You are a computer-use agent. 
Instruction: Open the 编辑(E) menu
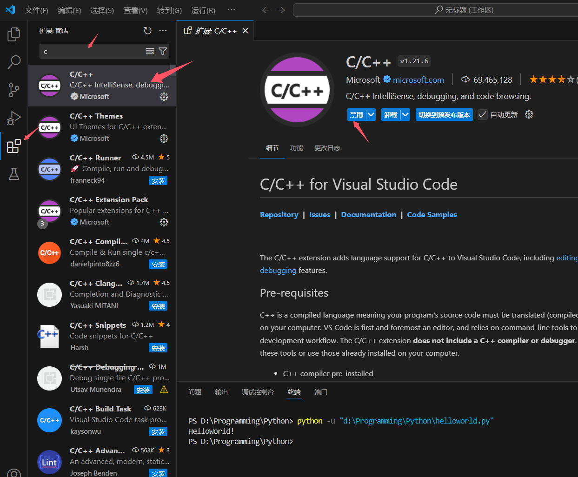(69, 10)
